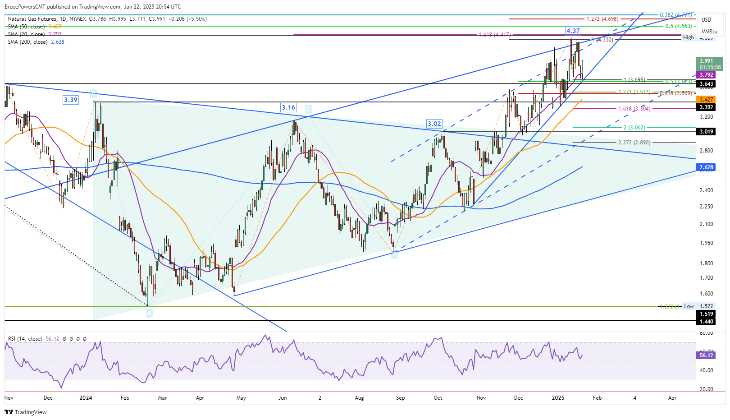Click the Mar label on time axis
This screenshot has width=730, height=420.
pos(162,398)
